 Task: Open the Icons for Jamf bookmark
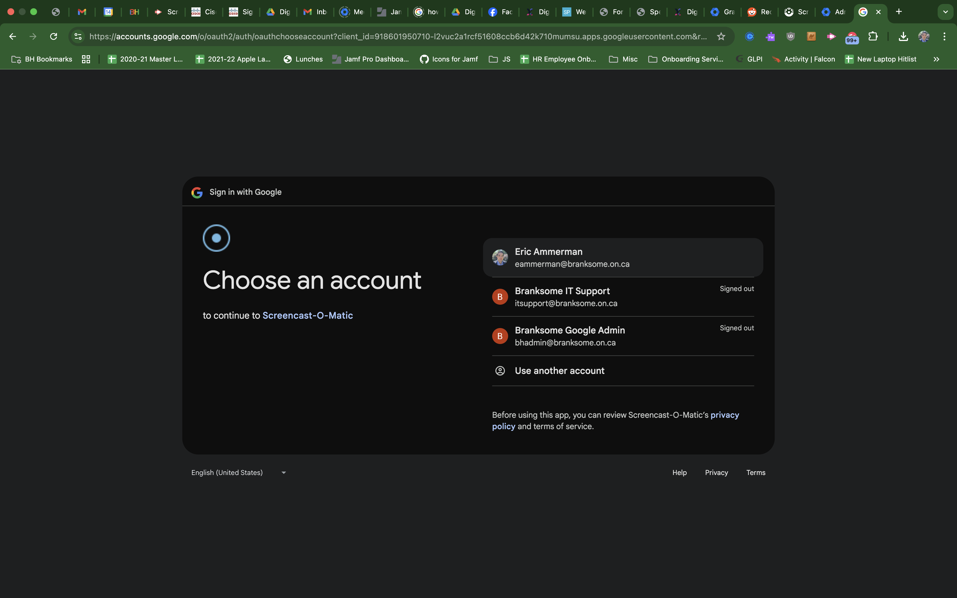(x=449, y=59)
